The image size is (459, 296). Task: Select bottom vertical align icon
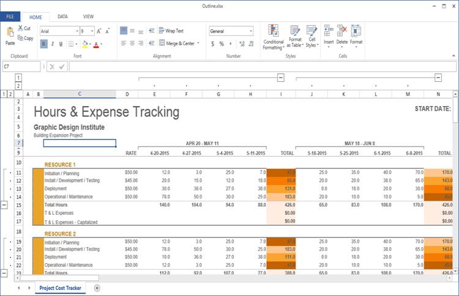[x=141, y=31]
